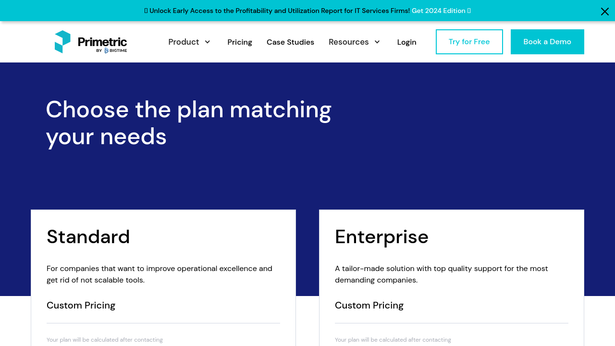This screenshot has height=346, width=615.
Task: Open the Case Studies nav item
Action: 290,42
